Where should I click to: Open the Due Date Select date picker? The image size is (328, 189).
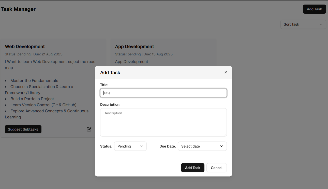(x=202, y=146)
